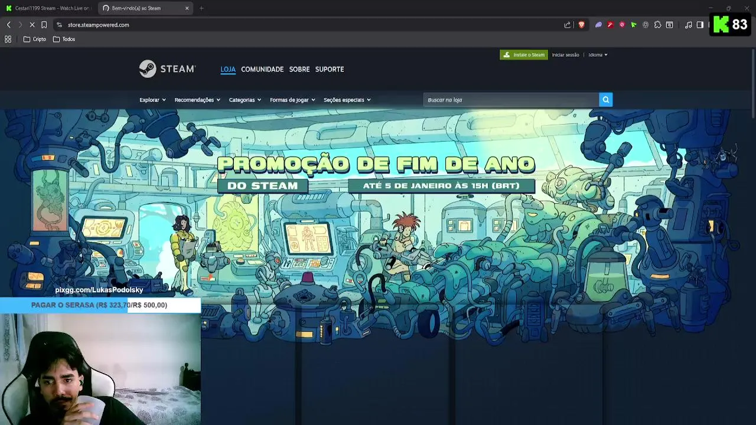
Task: Click the Promoção de Fim de Ano banner title
Action: (x=376, y=164)
